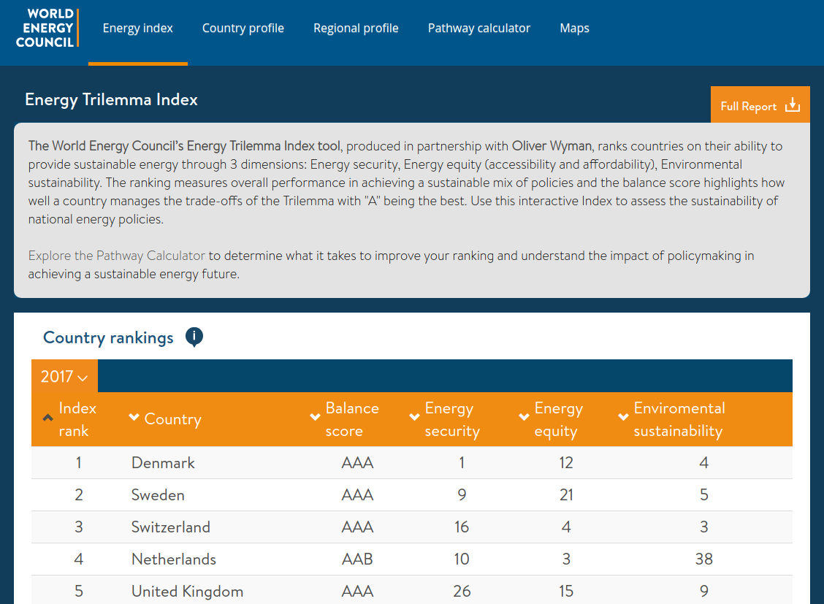The width and height of the screenshot is (824, 604).
Task: Click the Balance score header text
Action: [352, 419]
